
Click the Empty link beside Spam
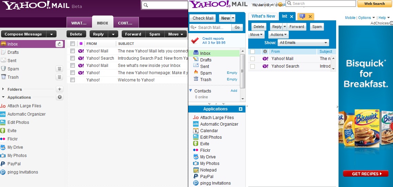pos(232,73)
